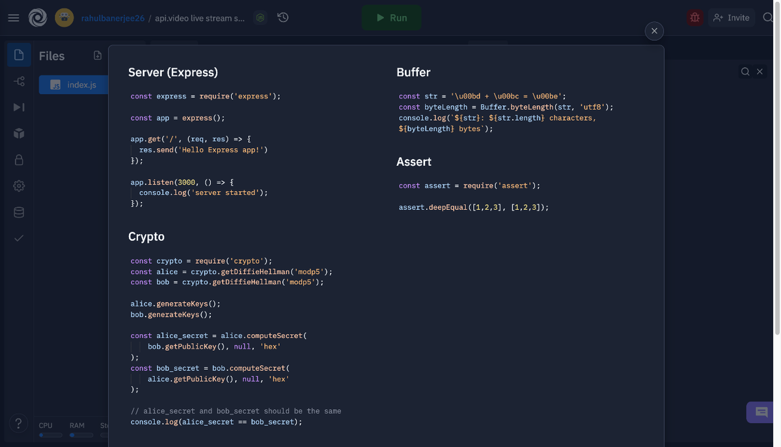Screen dimensions: 781x447
Task: Open the Files panel icon
Action: click(19, 55)
